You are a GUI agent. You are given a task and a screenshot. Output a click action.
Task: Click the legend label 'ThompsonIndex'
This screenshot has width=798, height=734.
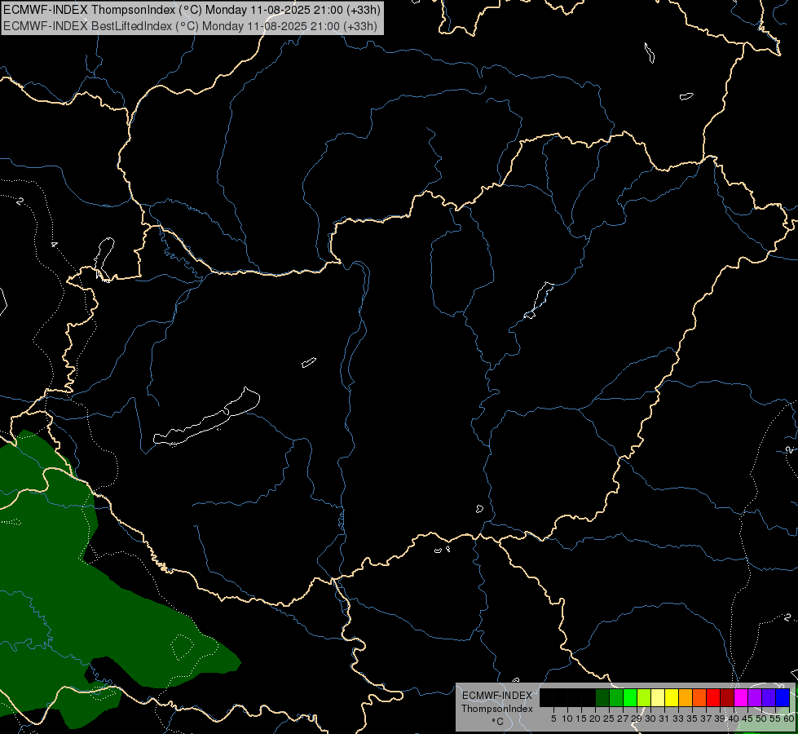pos(497,709)
